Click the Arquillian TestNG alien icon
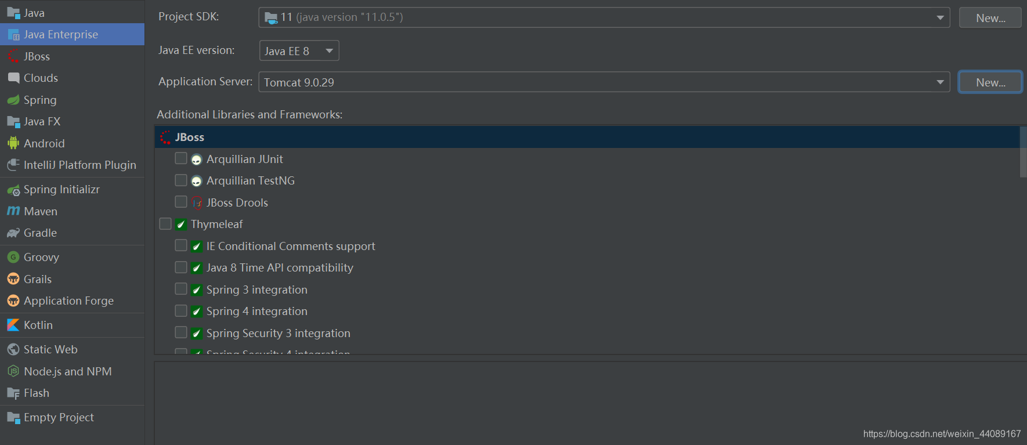The width and height of the screenshot is (1027, 445). [x=197, y=181]
